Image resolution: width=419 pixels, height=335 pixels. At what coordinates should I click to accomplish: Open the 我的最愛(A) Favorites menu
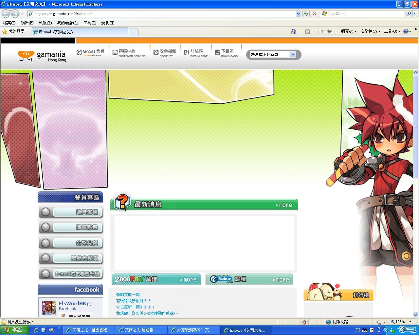tap(67, 23)
